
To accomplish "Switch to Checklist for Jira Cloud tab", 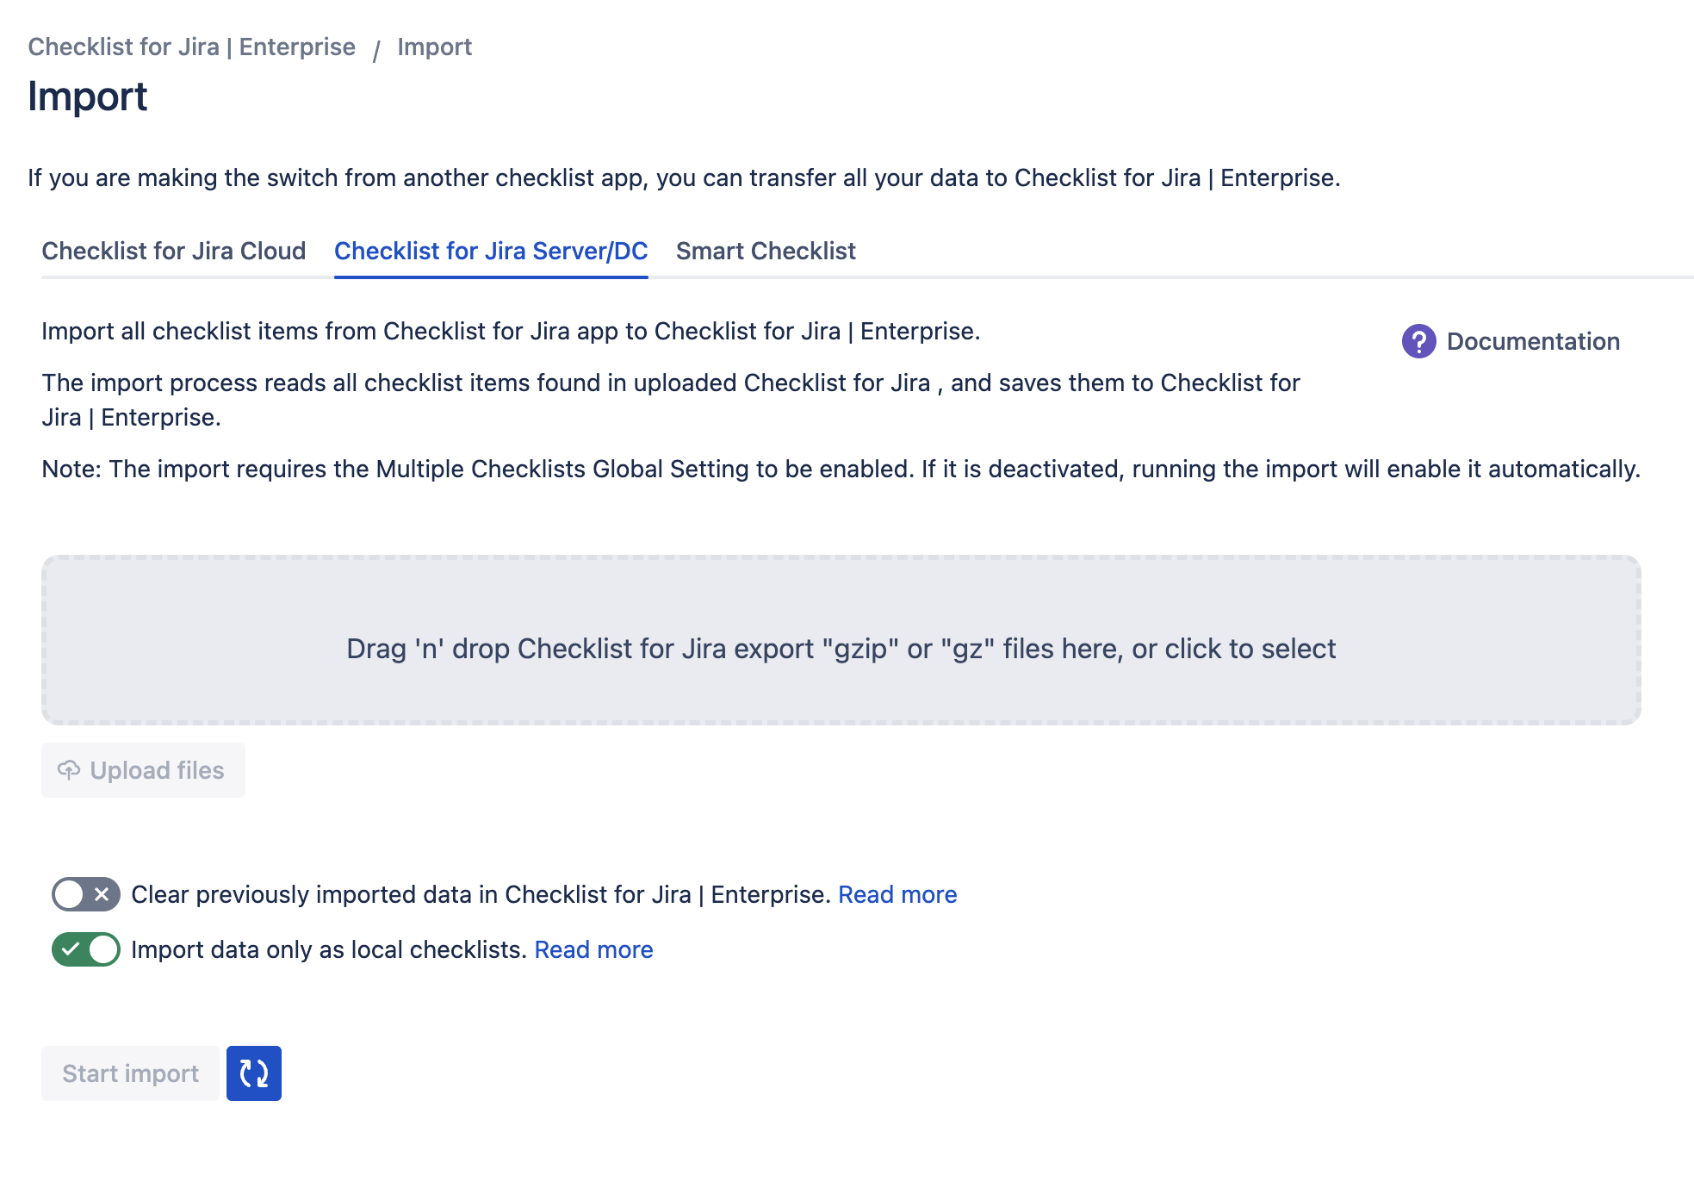I will 173,251.
